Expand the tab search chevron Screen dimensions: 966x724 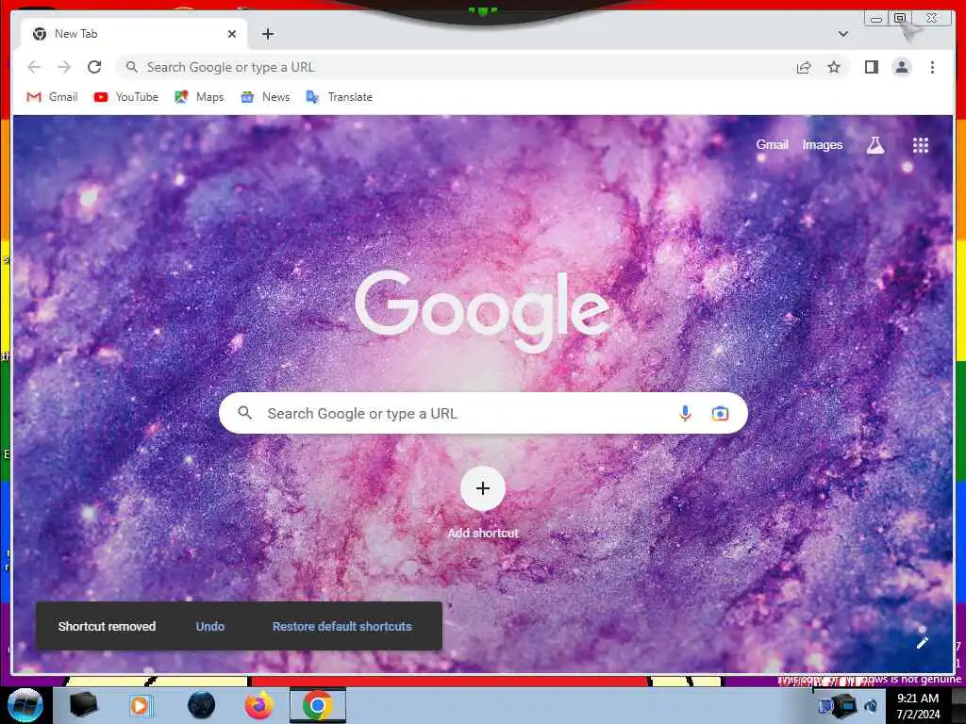[842, 34]
